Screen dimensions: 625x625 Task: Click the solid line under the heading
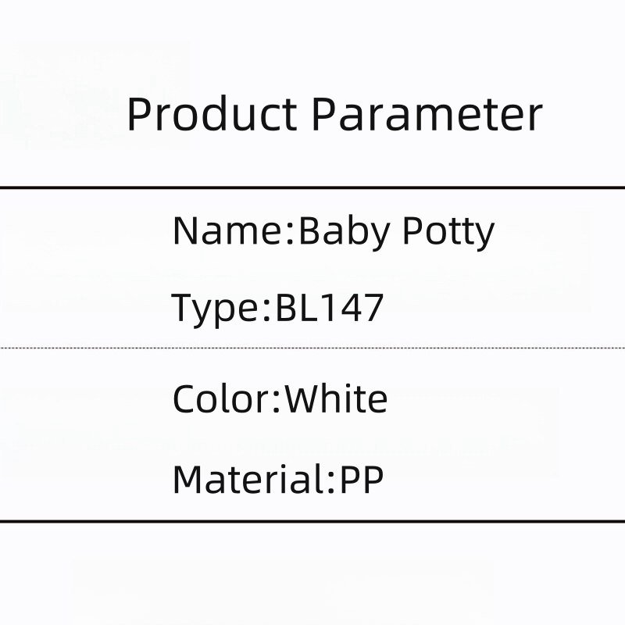(312, 187)
